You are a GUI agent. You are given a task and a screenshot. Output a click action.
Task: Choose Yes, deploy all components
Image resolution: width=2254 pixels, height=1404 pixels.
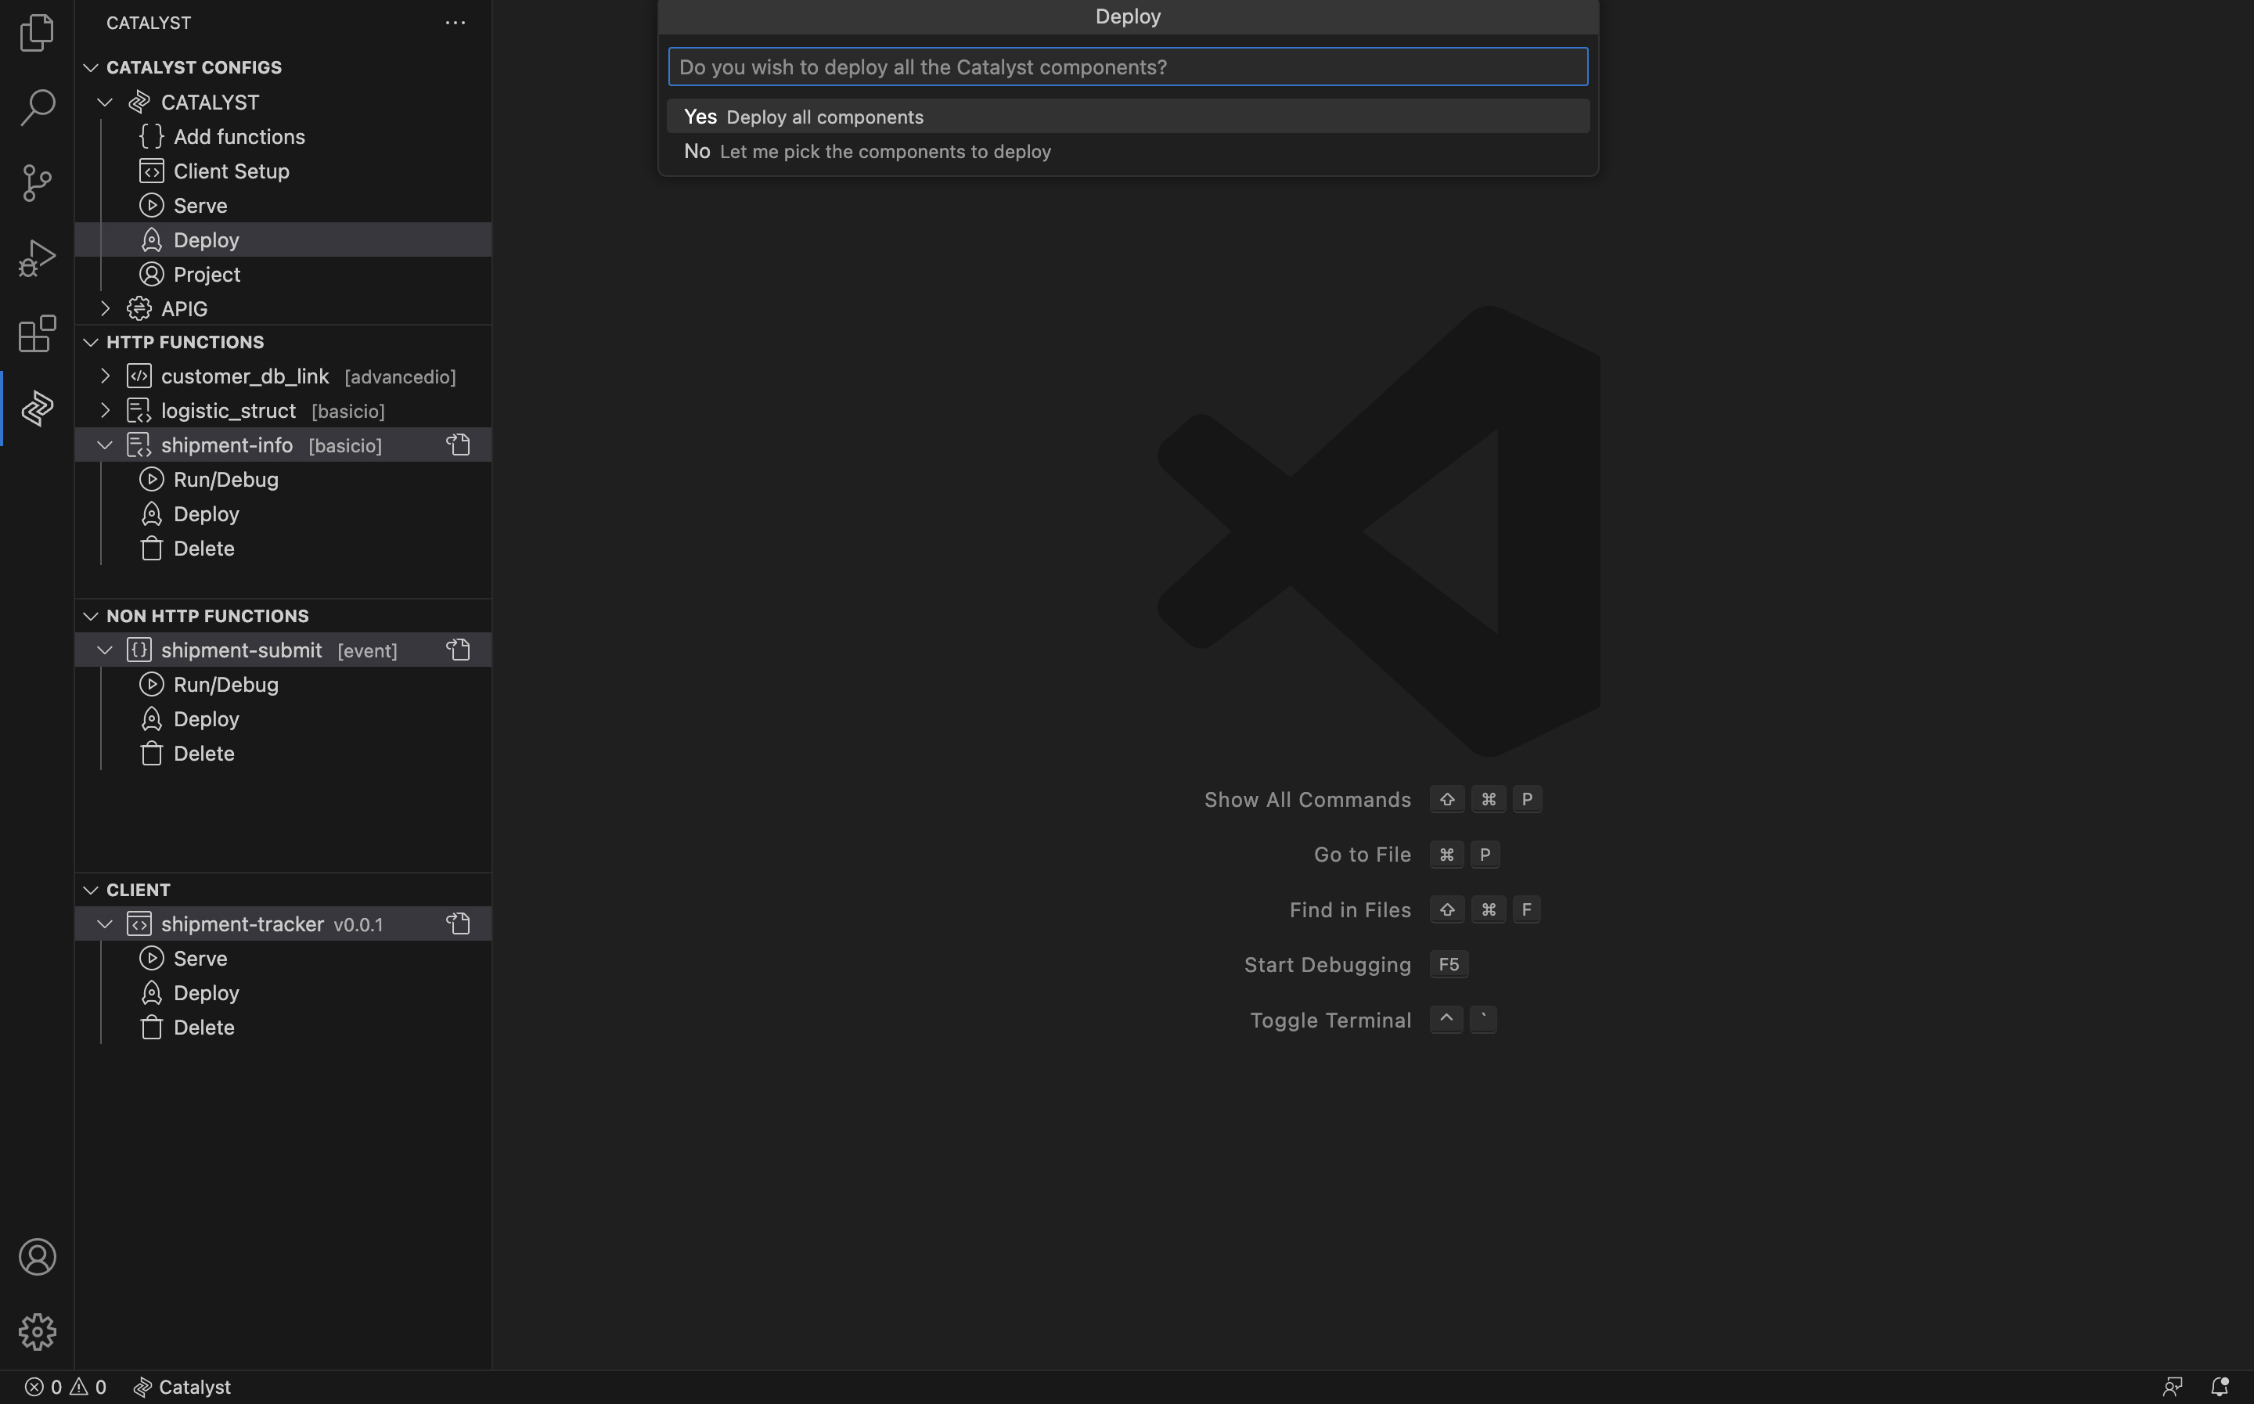click(x=1128, y=116)
